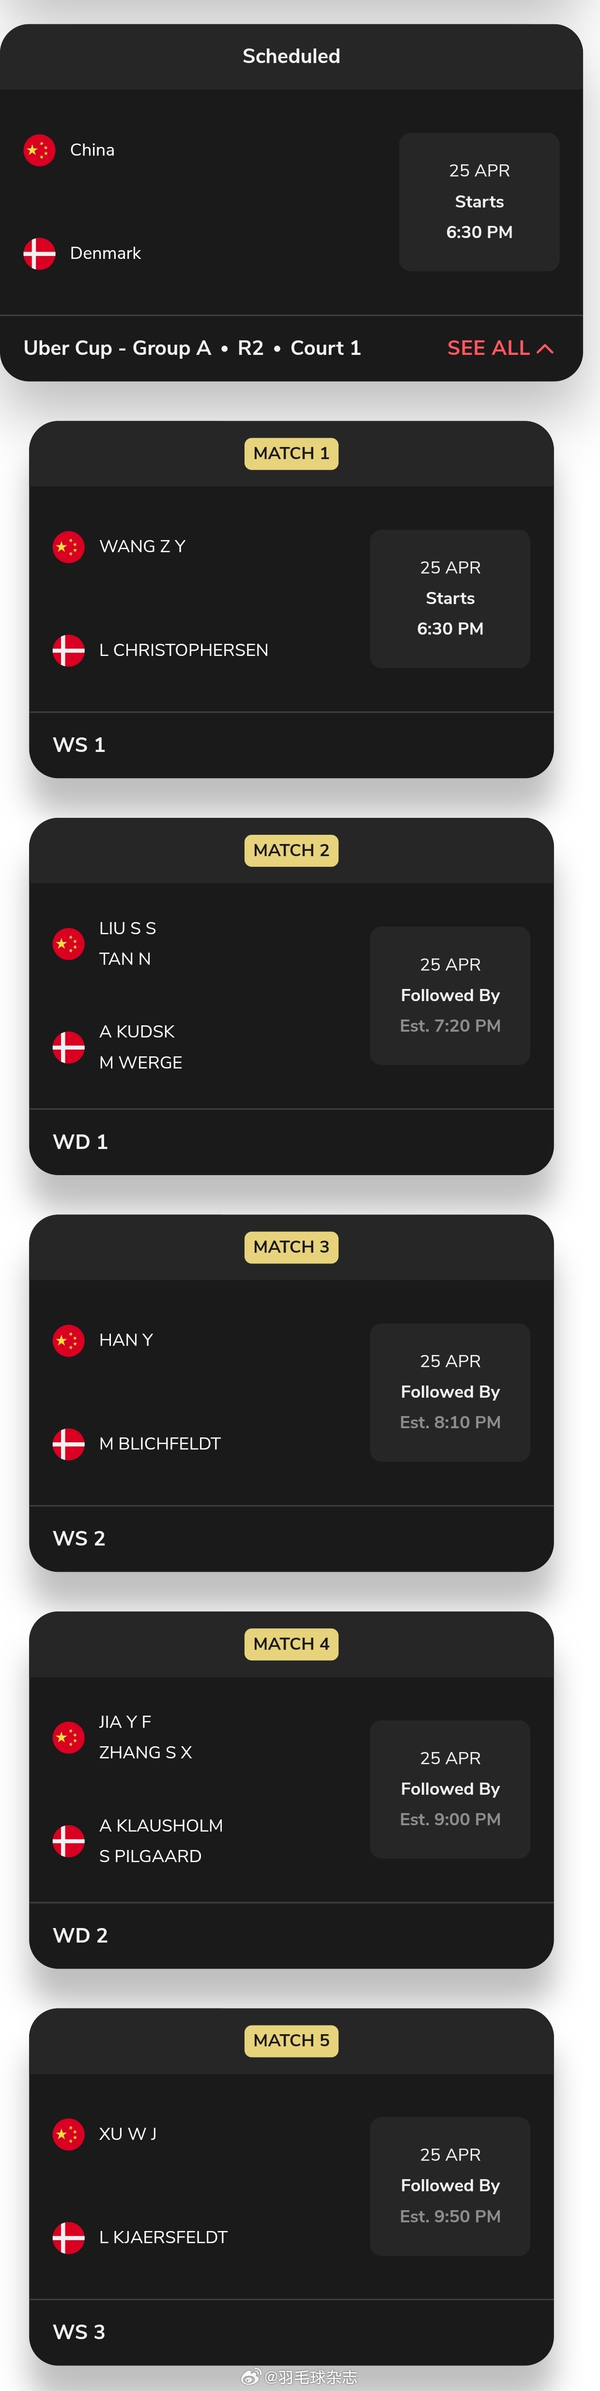Click Denmark flag beside M BLICHFELDT

69,1444
